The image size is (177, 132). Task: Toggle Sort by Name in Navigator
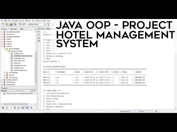pos(27,108)
